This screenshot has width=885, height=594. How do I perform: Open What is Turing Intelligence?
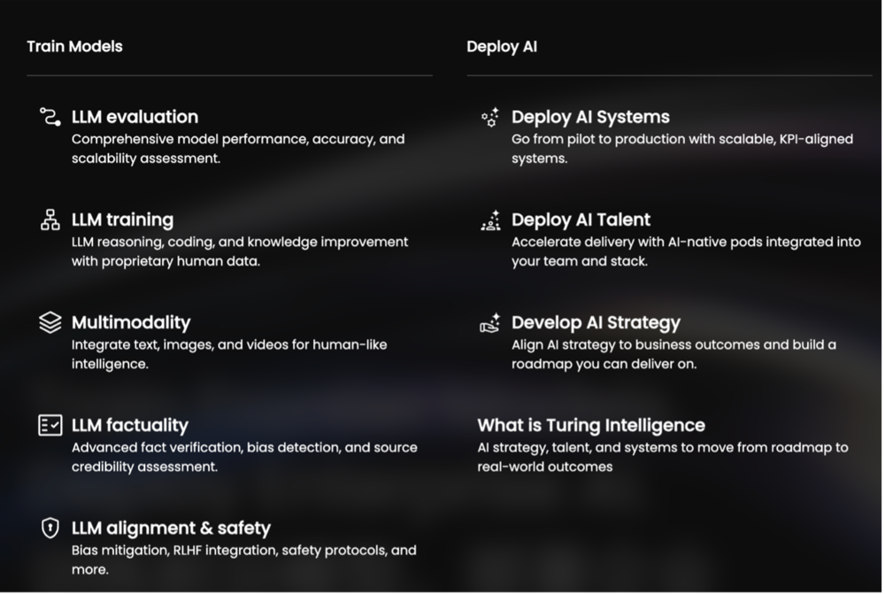pos(591,425)
